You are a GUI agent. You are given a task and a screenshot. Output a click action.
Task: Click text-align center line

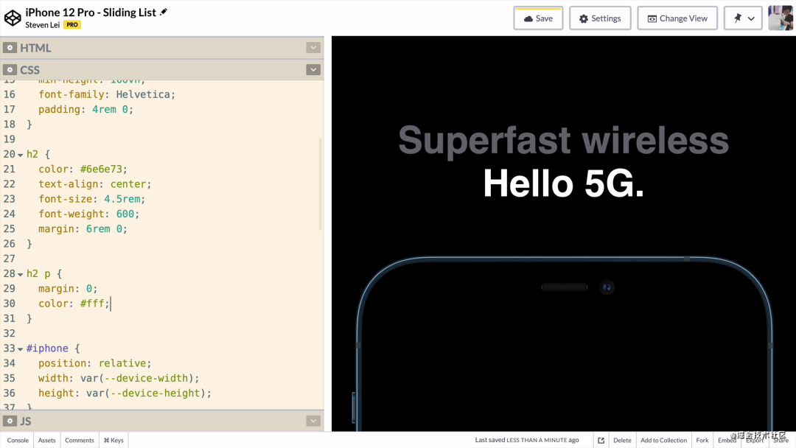point(95,184)
